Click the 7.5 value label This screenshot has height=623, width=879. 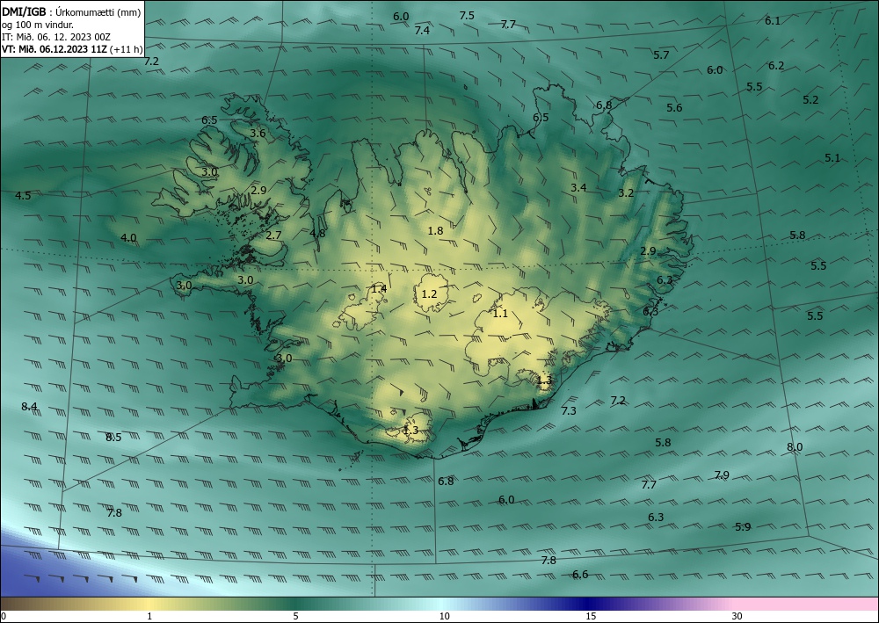467,16
